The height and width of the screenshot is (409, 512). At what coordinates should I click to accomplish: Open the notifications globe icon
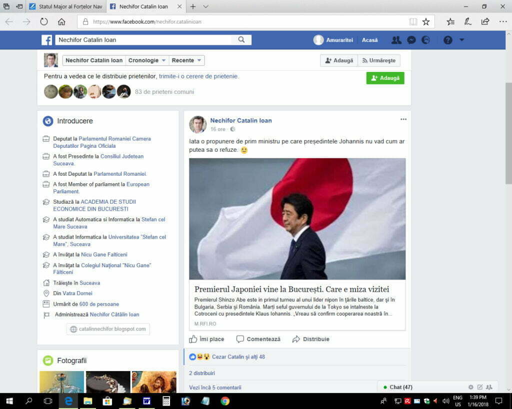[425, 40]
